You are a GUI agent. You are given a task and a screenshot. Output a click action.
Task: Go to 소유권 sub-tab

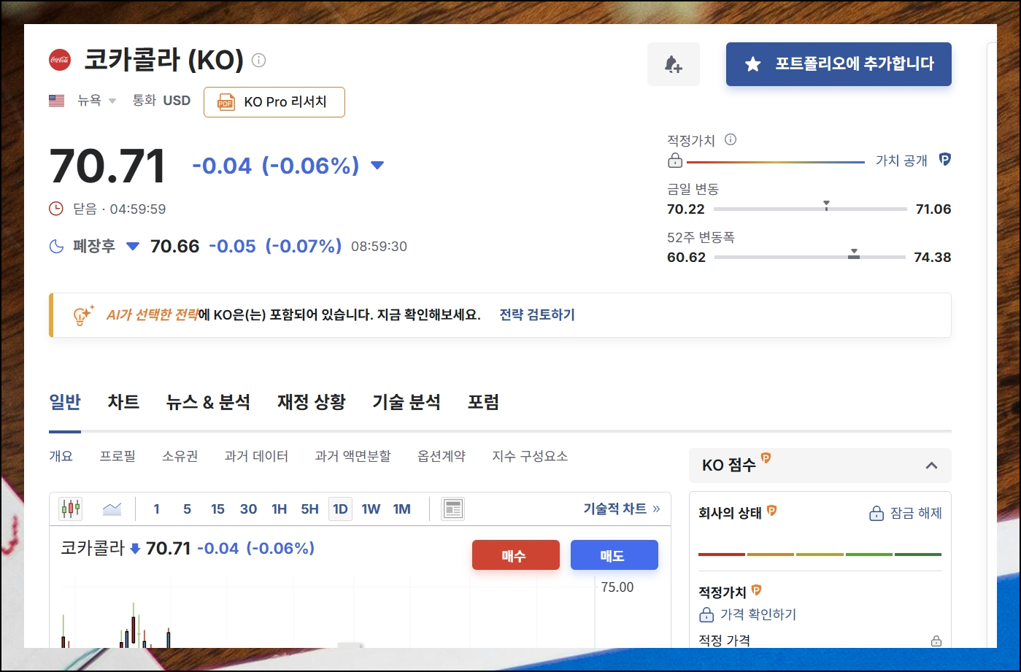180,456
